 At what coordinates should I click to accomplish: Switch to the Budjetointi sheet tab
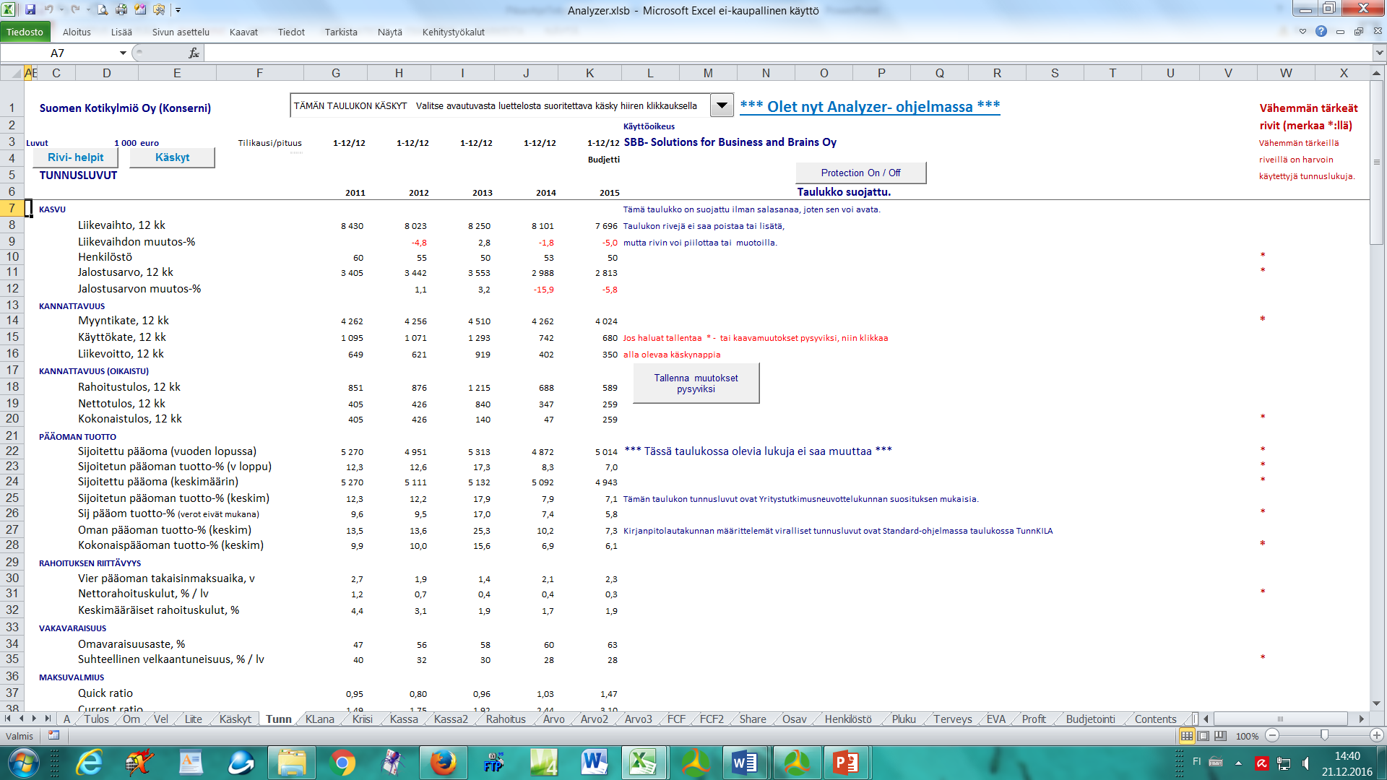tap(1090, 719)
